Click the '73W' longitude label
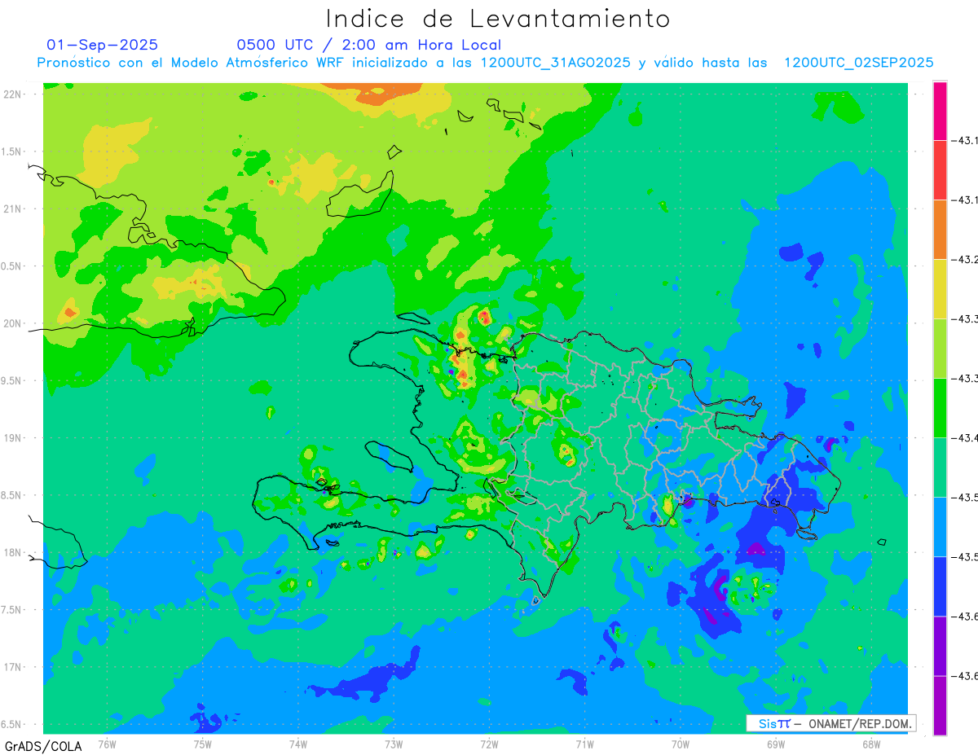Screen dimensions: 978x755 pyautogui.click(x=394, y=744)
